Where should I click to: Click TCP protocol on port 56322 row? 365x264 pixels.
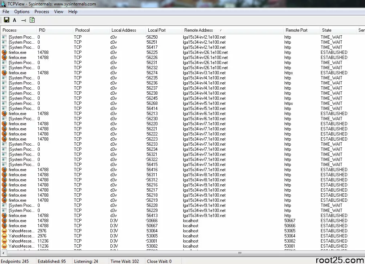tap(78, 159)
